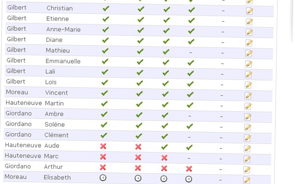This screenshot has width=295, height=184.
Task: Click the first green check for Clément Giordano
Action: (x=104, y=136)
